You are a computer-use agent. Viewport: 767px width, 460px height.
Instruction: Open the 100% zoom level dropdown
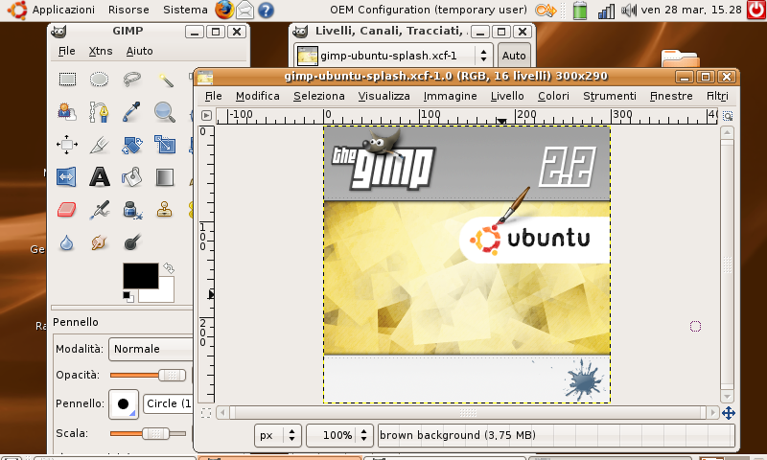point(339,435)
